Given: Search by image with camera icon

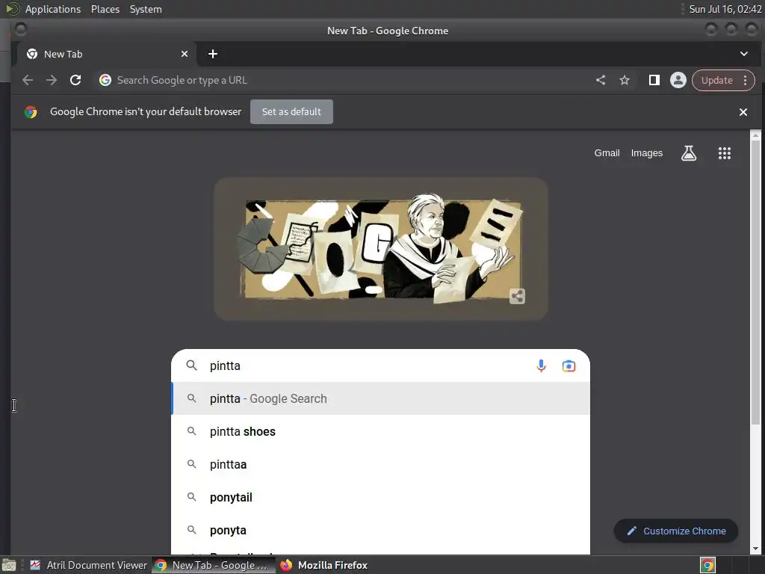Looking at the screenshot, I should [569, 365].
